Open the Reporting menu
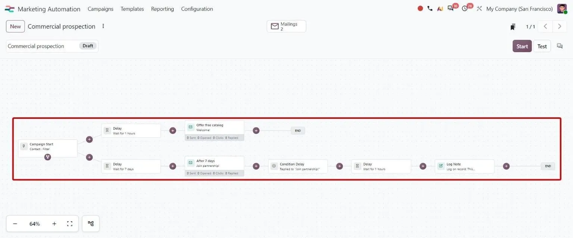The width and height of the screenshot is (573, 238). pyautogui.click(x=162, y=9)
